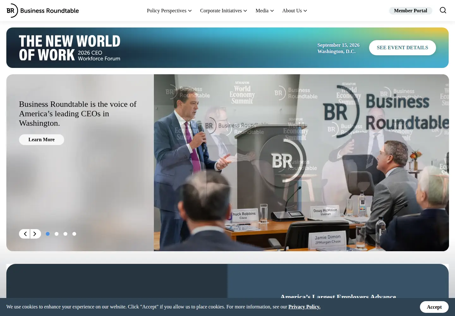
Task: Open the Privacy Policy link
Action: (304, 307)
